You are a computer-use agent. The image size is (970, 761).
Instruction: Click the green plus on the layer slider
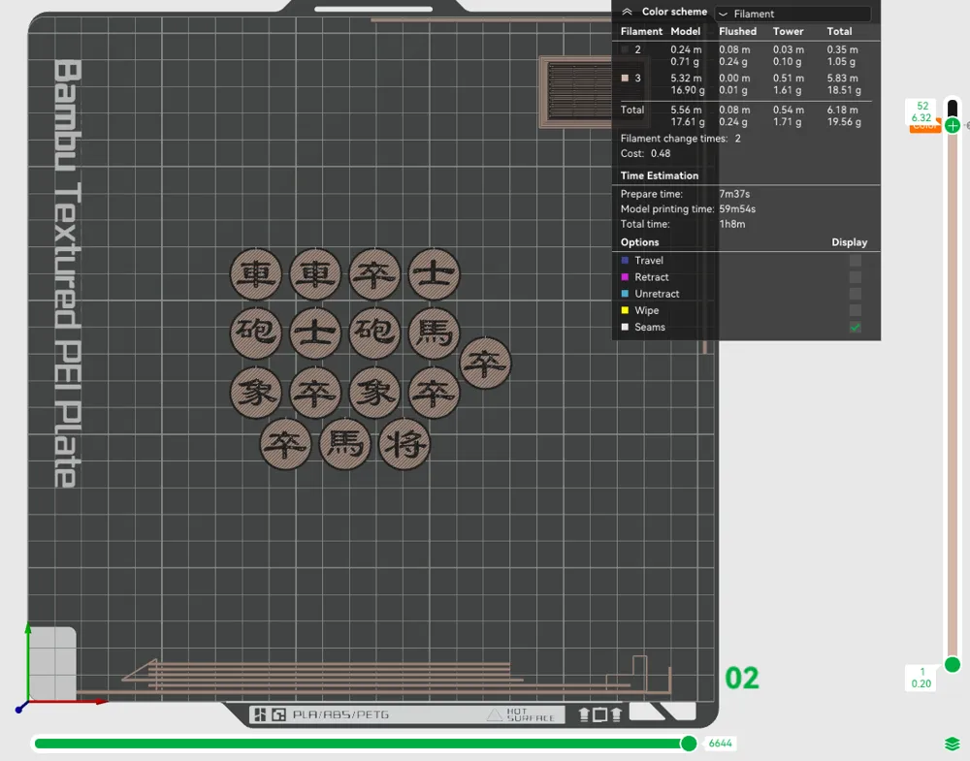click(953, 125)
